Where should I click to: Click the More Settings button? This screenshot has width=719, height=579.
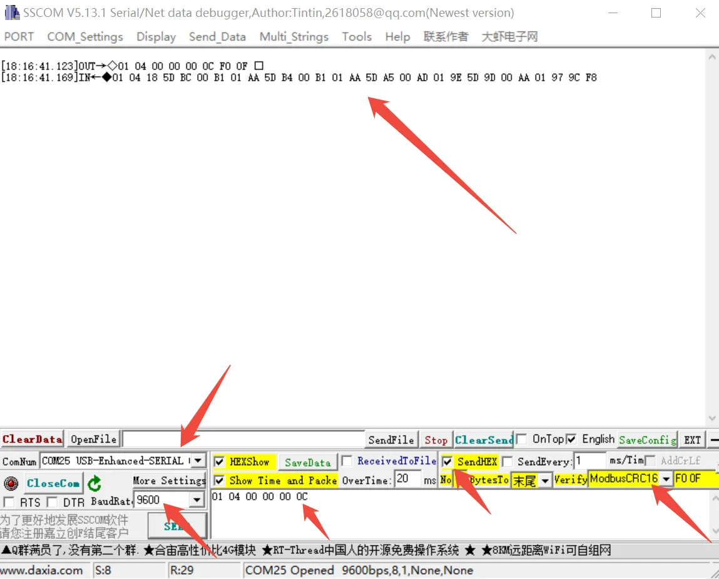pos(169,481)
